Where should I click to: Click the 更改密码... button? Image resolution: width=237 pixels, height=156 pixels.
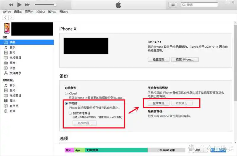84,123
